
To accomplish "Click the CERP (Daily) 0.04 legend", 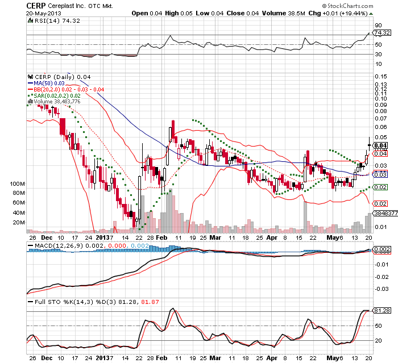I will pyautogui.click(x=63, y=77).
